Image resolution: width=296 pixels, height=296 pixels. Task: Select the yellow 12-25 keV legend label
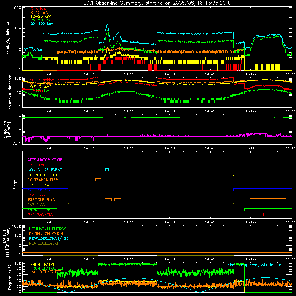[40, 16]
